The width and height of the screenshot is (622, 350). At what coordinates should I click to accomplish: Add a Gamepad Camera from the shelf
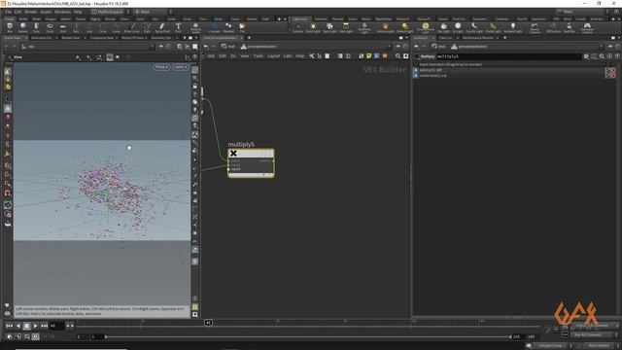click(587, 27)
